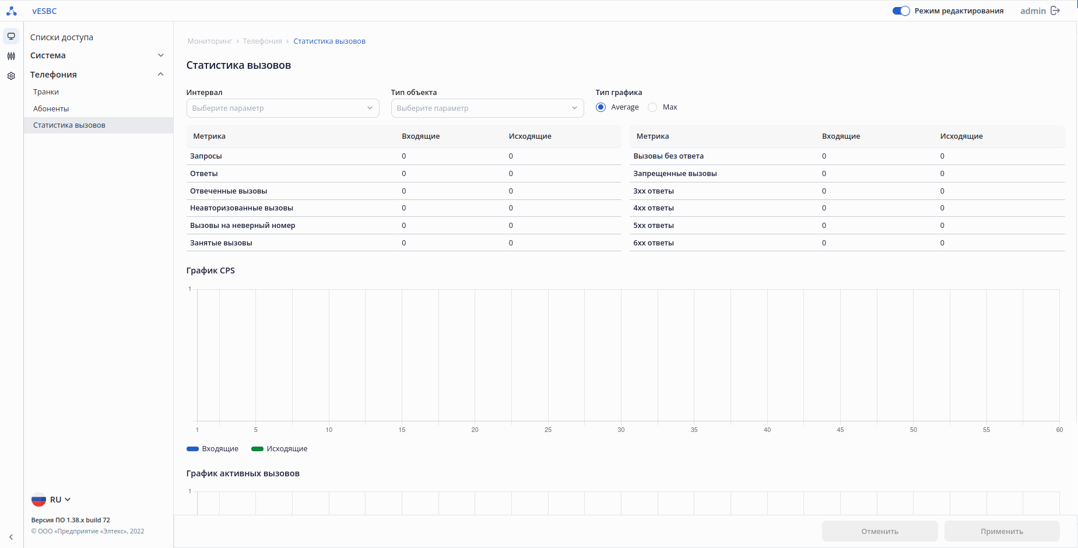This screenshot has height=548, width=1078.
Task: Collapse the sidebar with the bottom arrow
Action: pyautogui.click(x=11, y=537)
